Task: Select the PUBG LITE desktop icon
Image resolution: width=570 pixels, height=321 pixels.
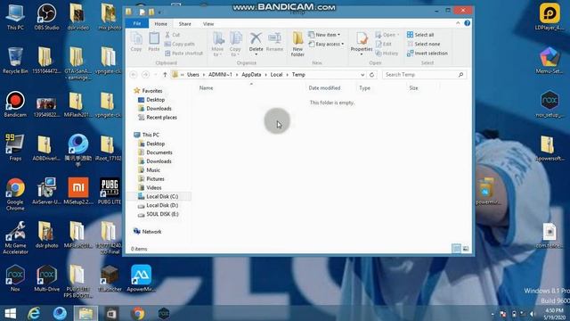Action: coord(110,191)
